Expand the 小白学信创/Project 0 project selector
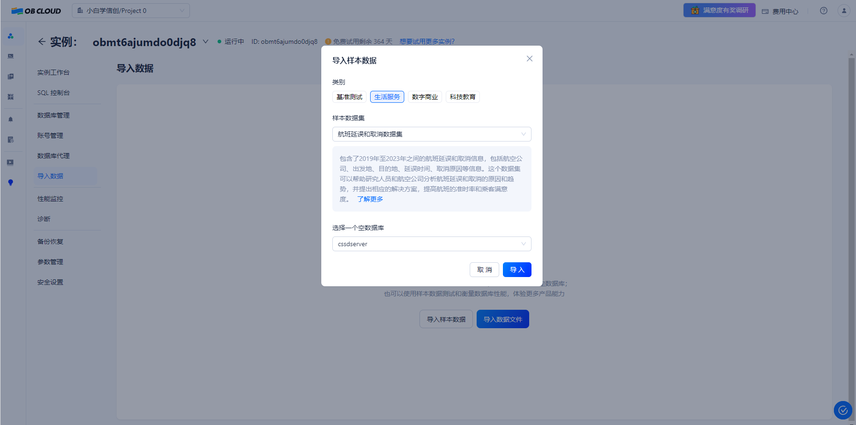This screenshot has height=425, width=856. point(131,11)
